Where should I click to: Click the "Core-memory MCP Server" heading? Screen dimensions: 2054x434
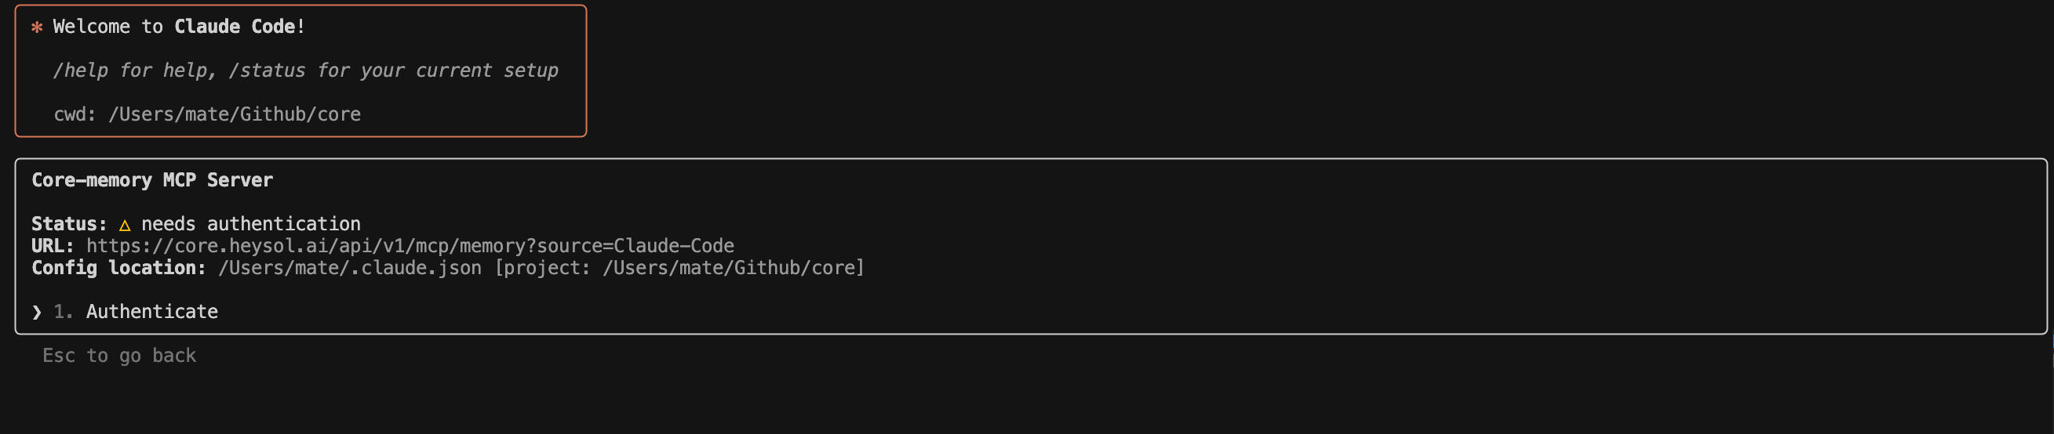click(152, 181)
